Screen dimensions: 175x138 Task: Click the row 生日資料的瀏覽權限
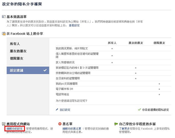113,79
